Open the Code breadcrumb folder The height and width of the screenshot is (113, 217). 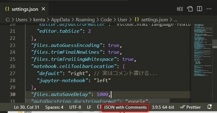pos(106,20)
